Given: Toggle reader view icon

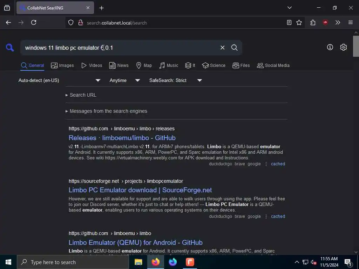Looking at the screenshot, I should [289, 22].
